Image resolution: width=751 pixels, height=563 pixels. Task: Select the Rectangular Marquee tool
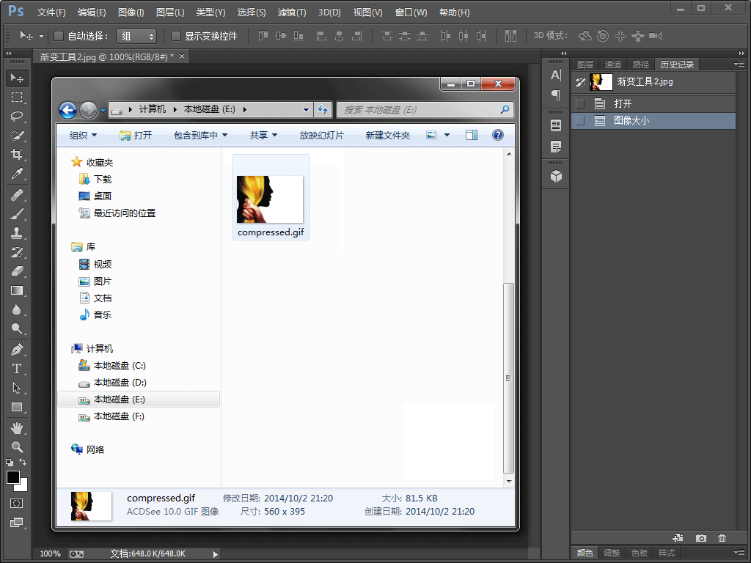(x=17, y=97)
